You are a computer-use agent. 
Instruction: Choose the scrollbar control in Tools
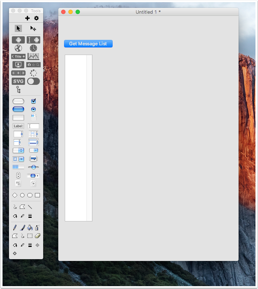coord(33,176)
